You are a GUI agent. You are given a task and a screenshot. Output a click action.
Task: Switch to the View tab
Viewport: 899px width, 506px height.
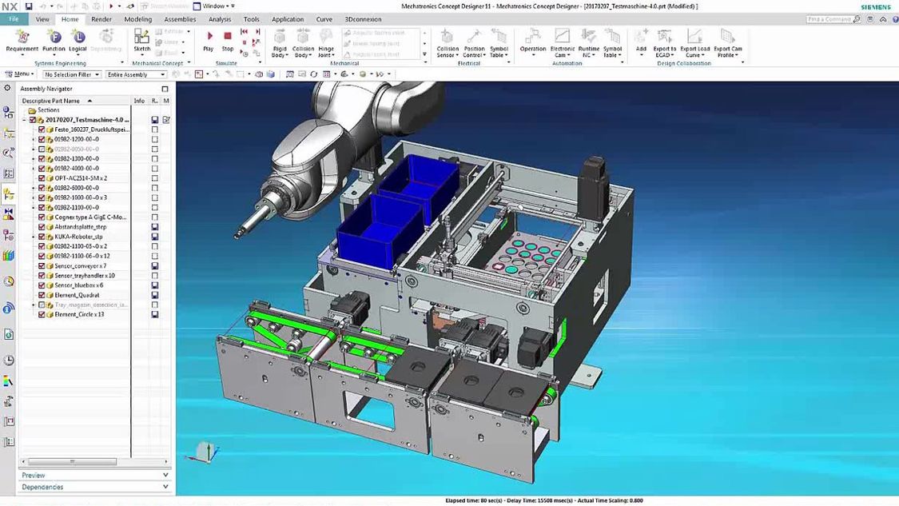tap(42, 19)
